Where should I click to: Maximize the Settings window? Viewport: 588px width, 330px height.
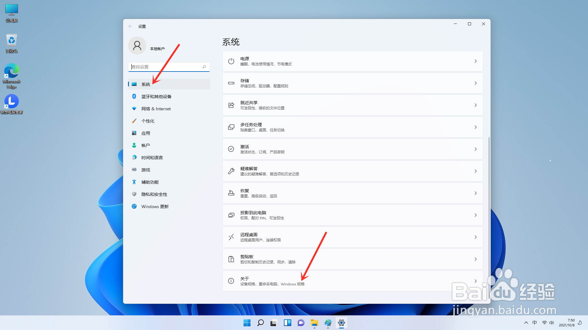469,24
